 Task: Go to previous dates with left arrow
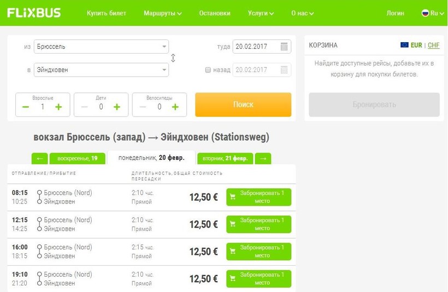click(x=39, y=159)
